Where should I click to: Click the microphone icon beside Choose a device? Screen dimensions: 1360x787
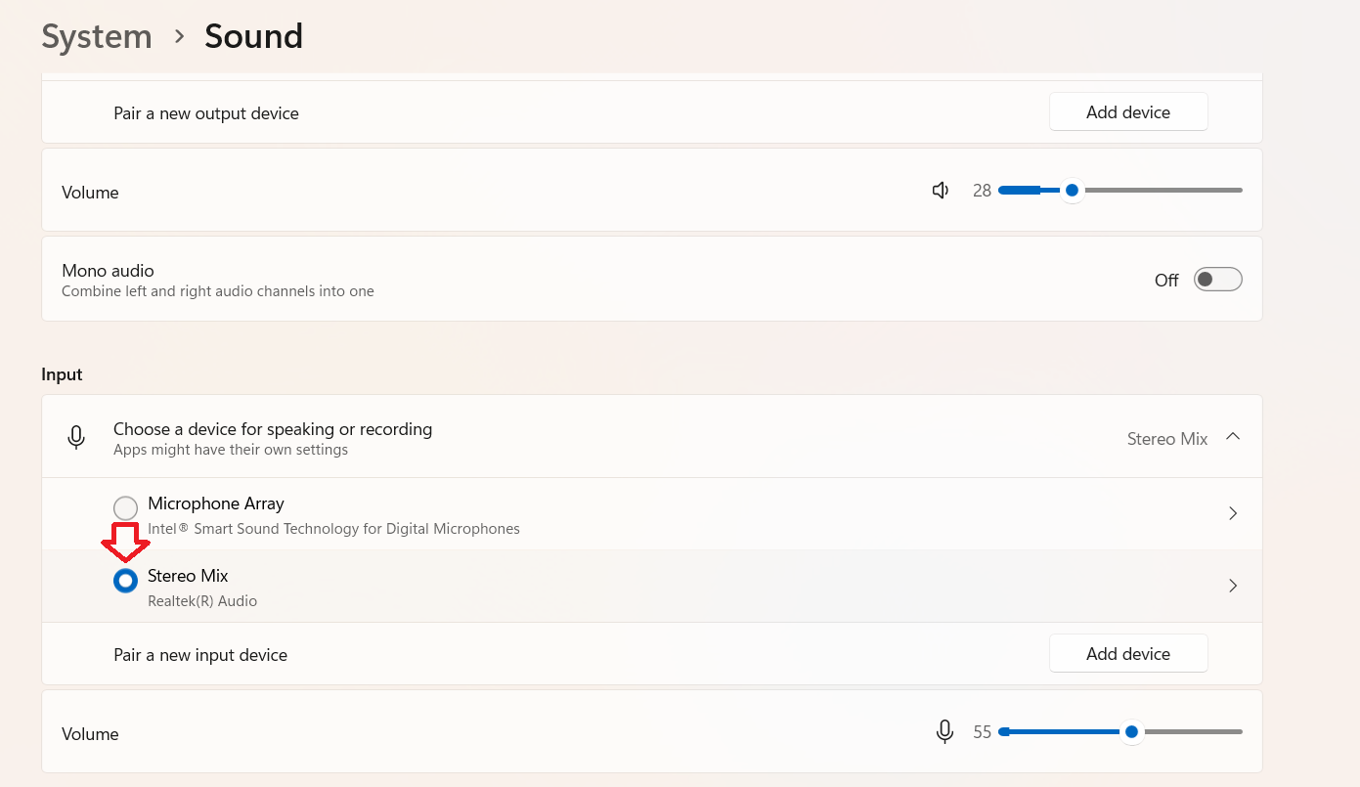click(x=76, y=438)
